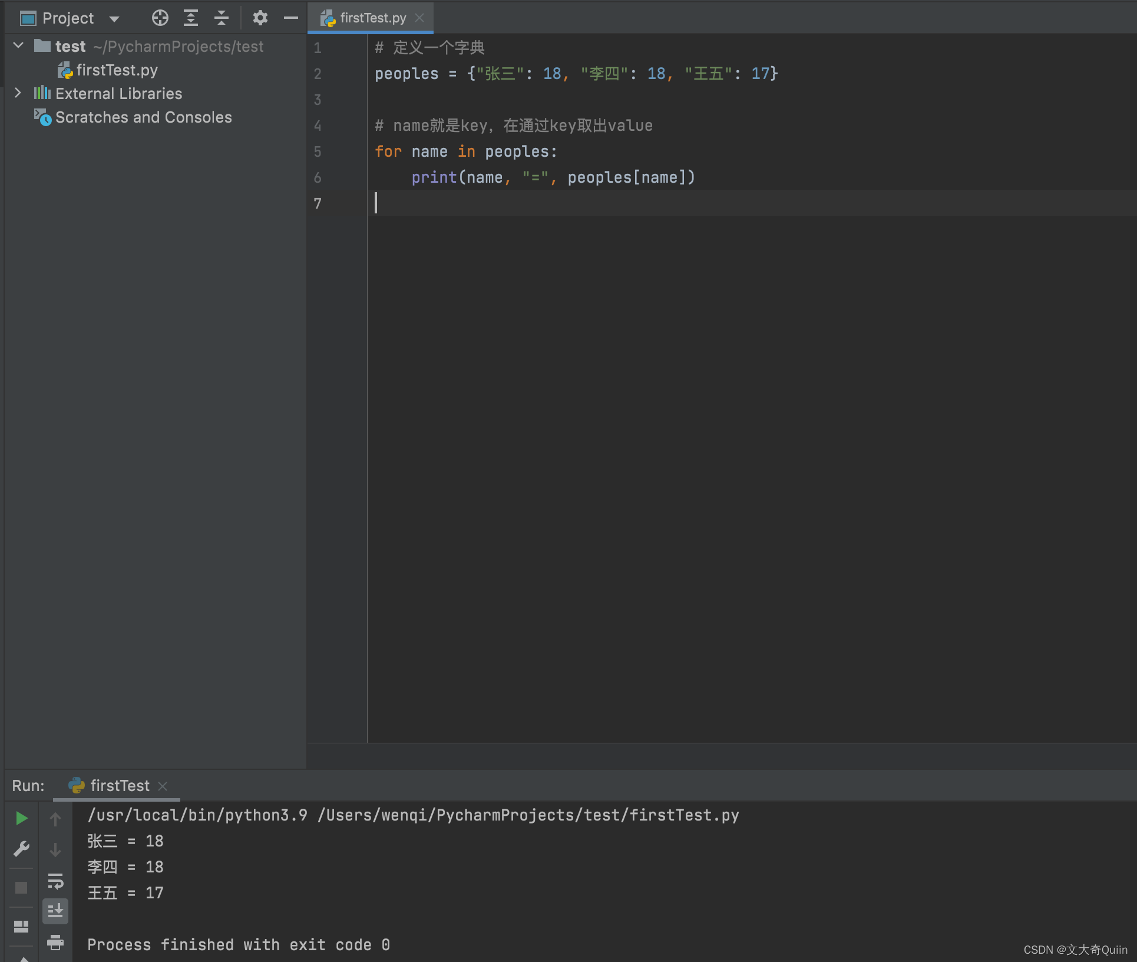Image resolution: width=1137 pixels, height=962 pixels.
Task: Click console output '李四 = 18'
Action: click(x=125, y=867)
